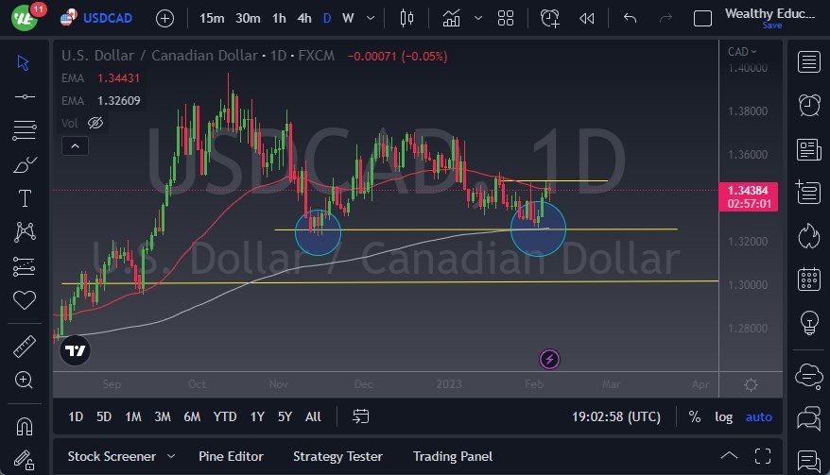Open the heart icons menu
Screen dimensions: 830x475
(25, 300)
